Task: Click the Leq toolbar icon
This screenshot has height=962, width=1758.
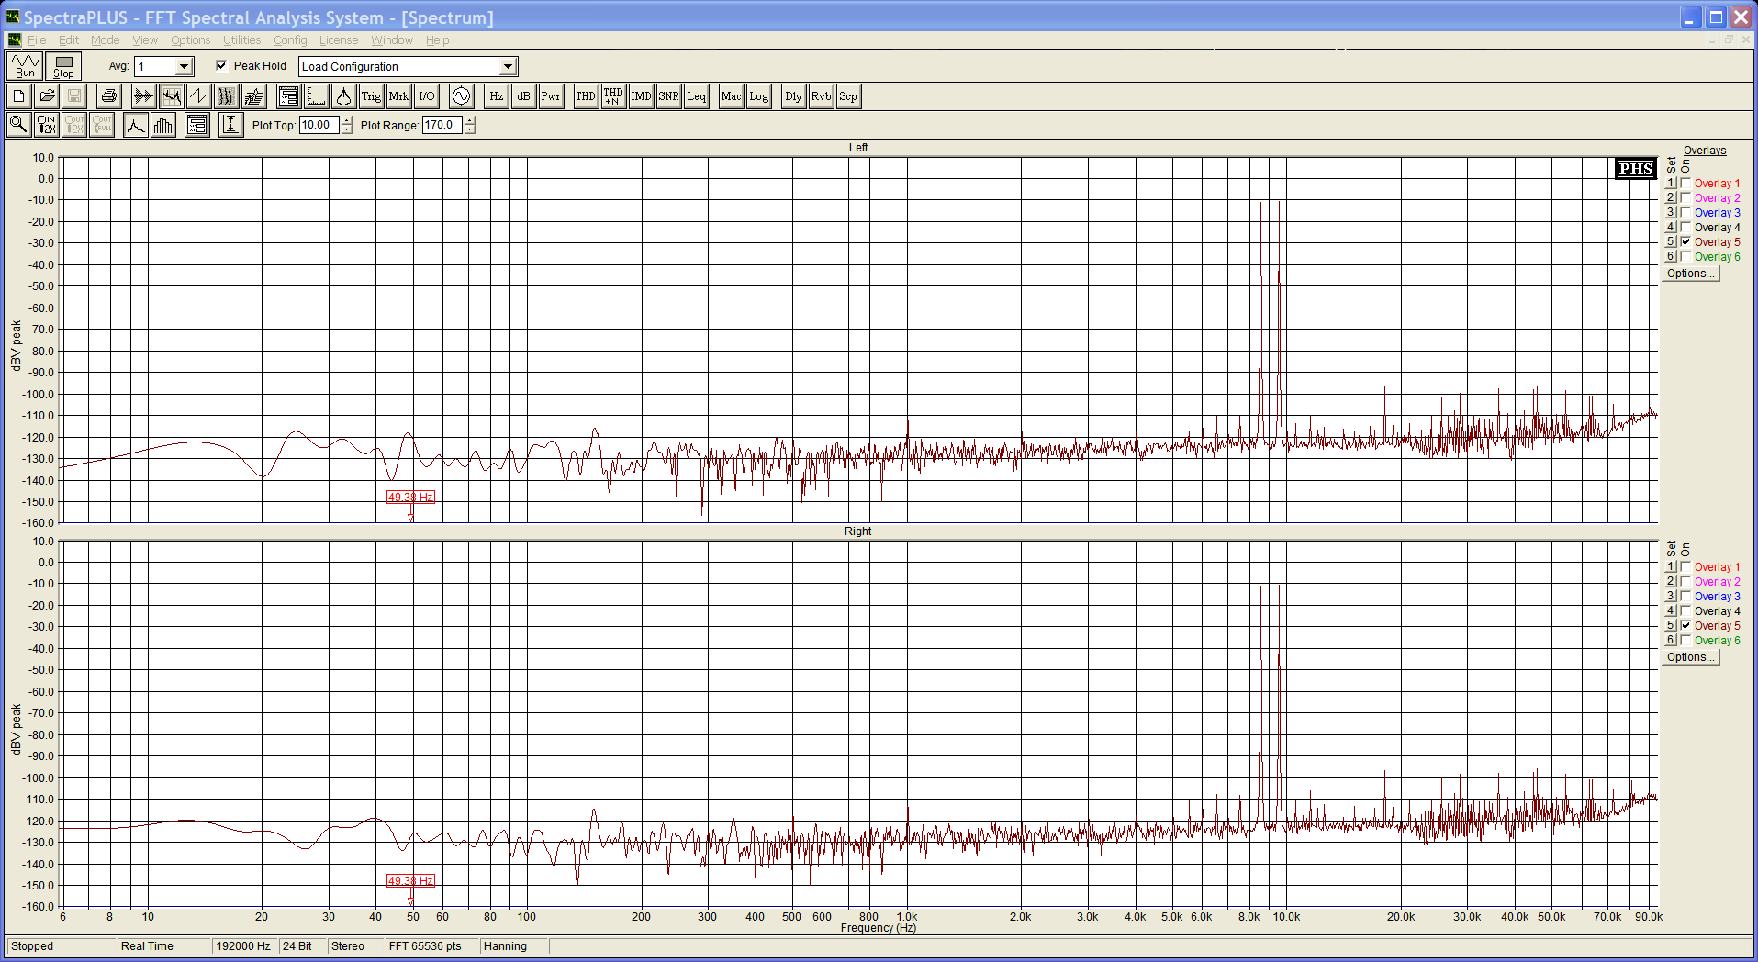Action: 696,96
